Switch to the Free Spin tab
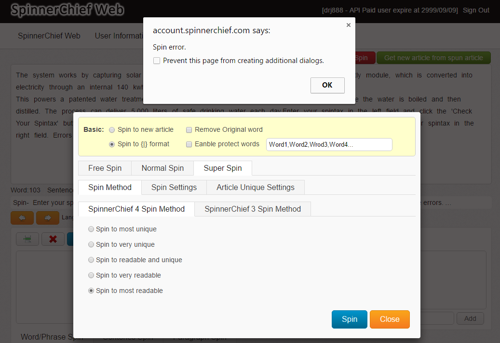The width and height of the screenshot is (500, 343). point(105,168)
